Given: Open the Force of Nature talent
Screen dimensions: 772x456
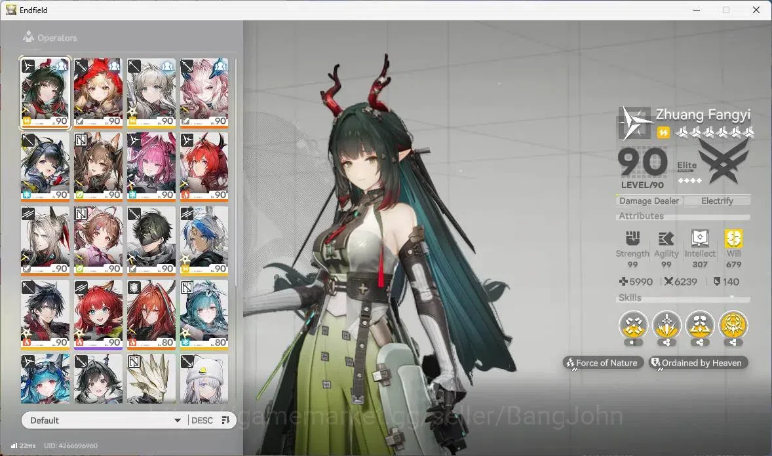Looking at the screenshot, I should [x=603, y=363].
